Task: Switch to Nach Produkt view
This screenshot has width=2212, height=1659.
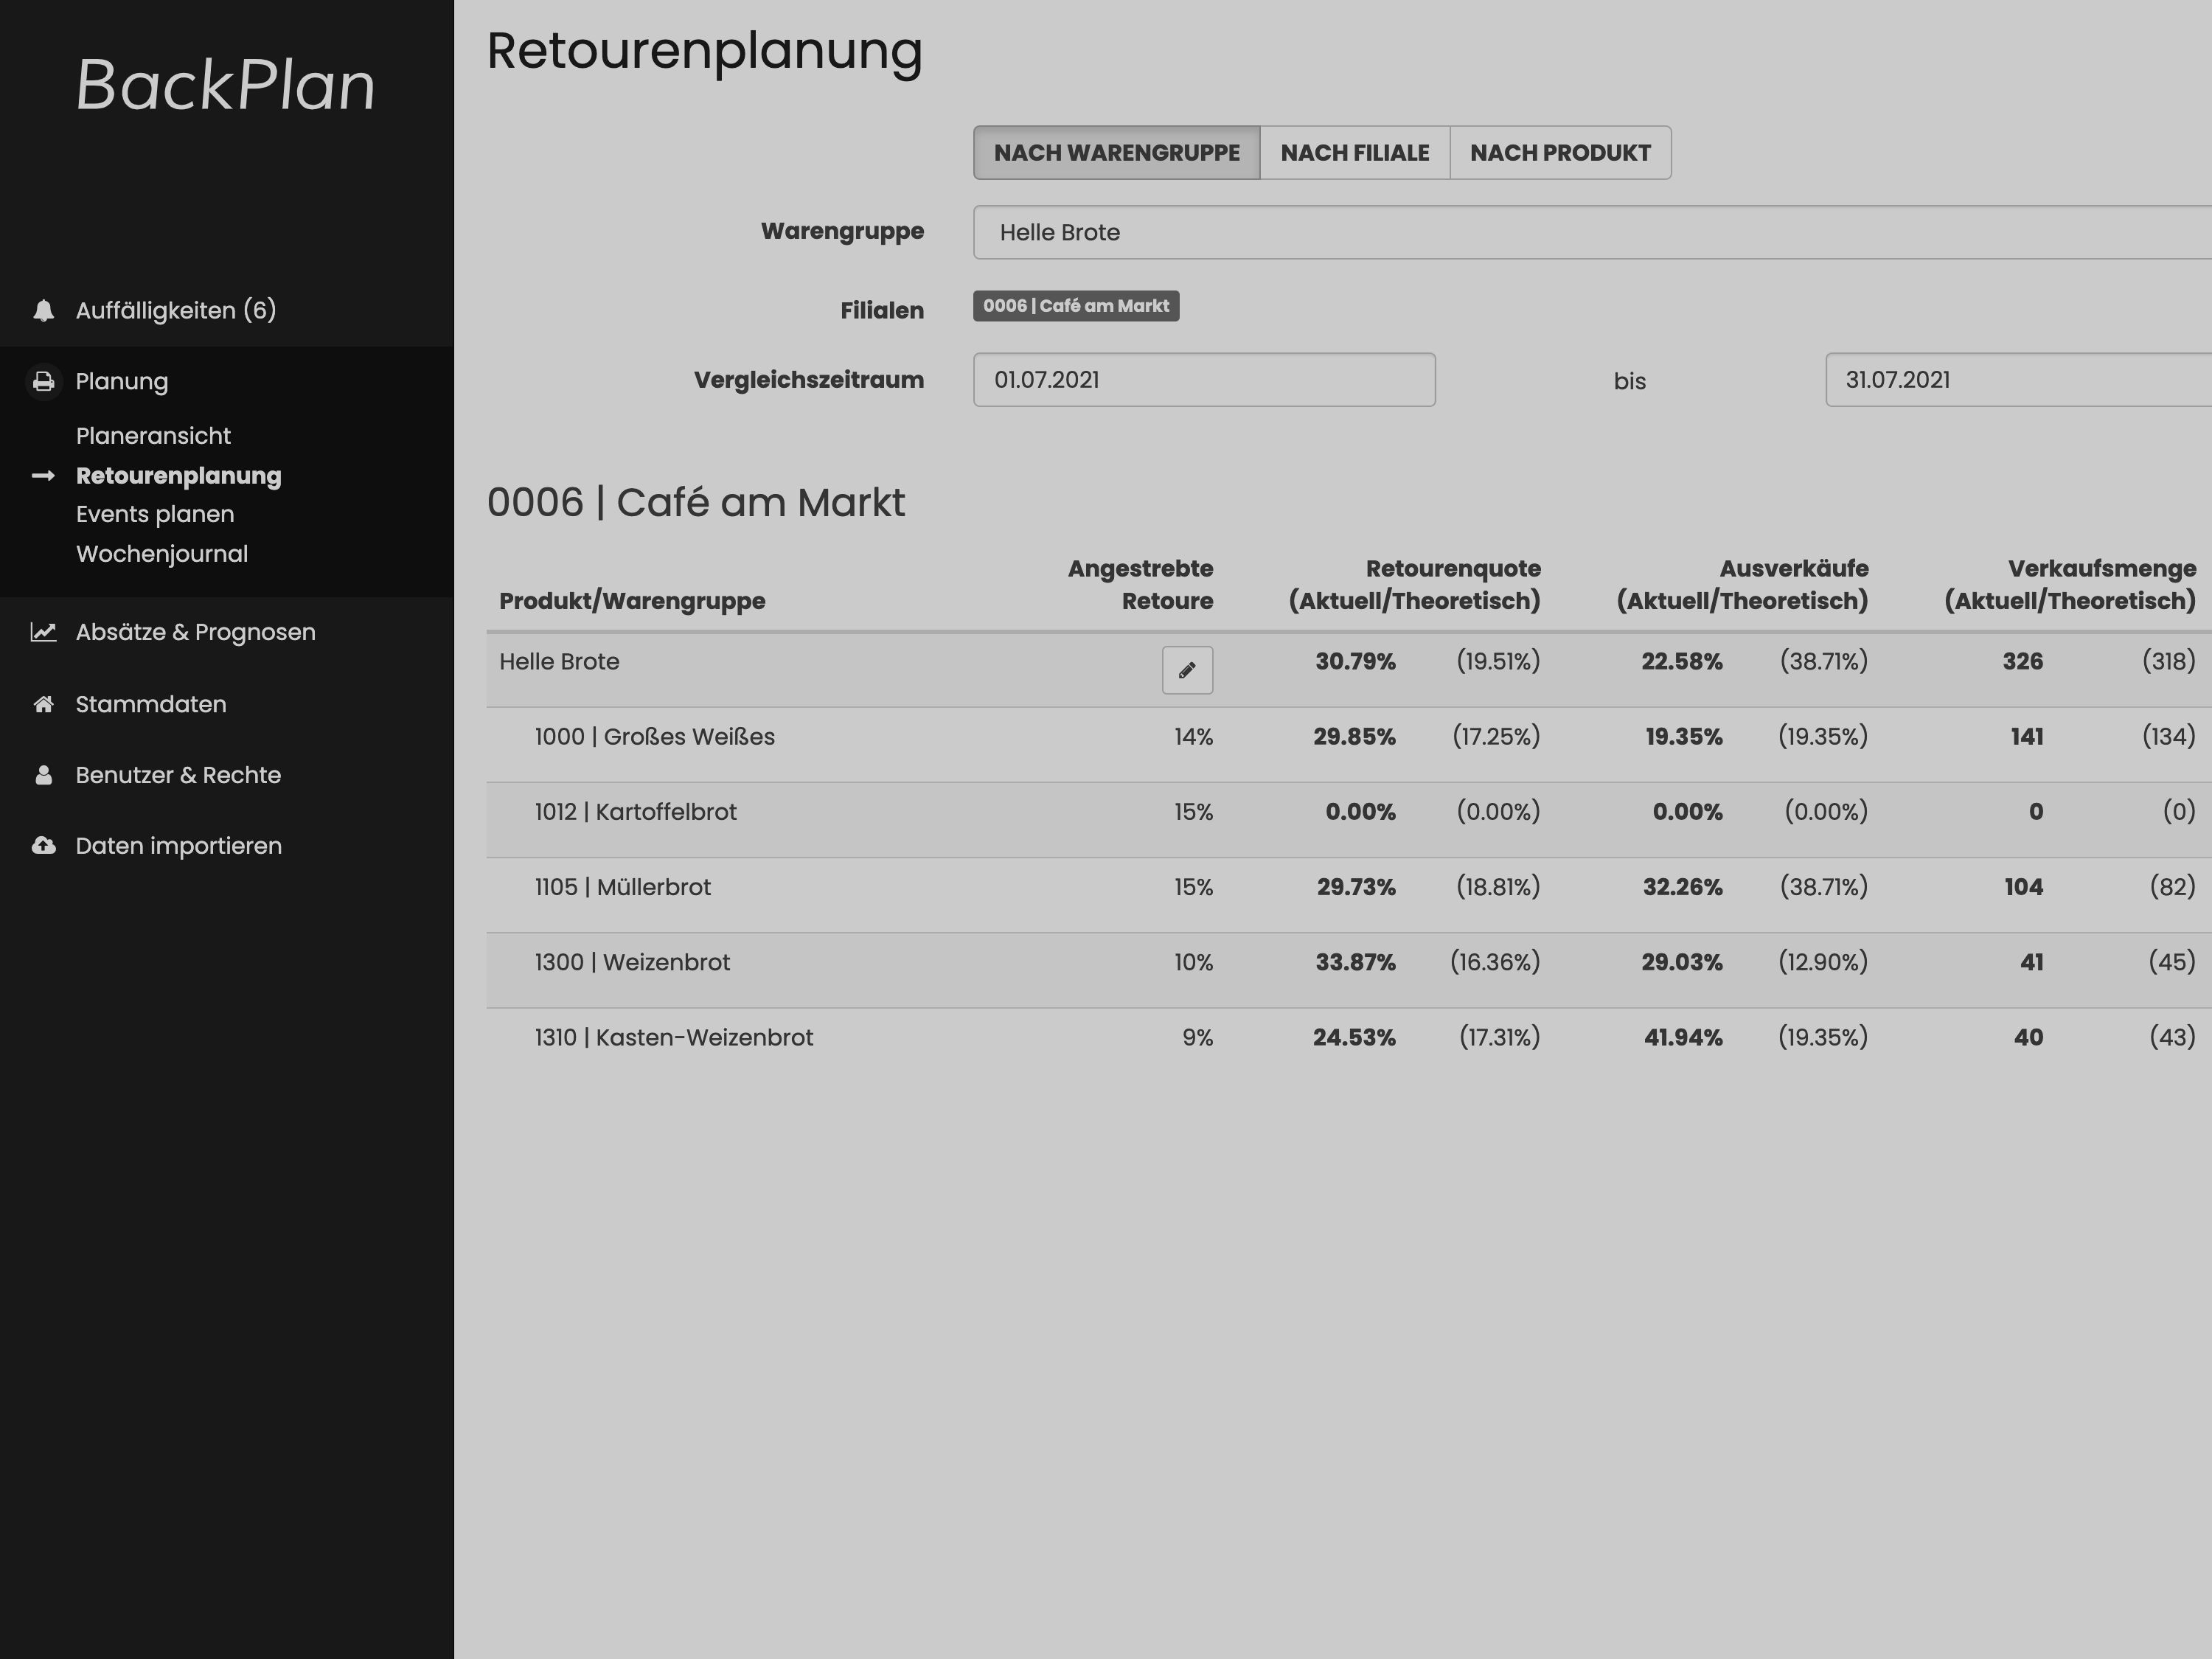Action: (x=1559, y=153)
